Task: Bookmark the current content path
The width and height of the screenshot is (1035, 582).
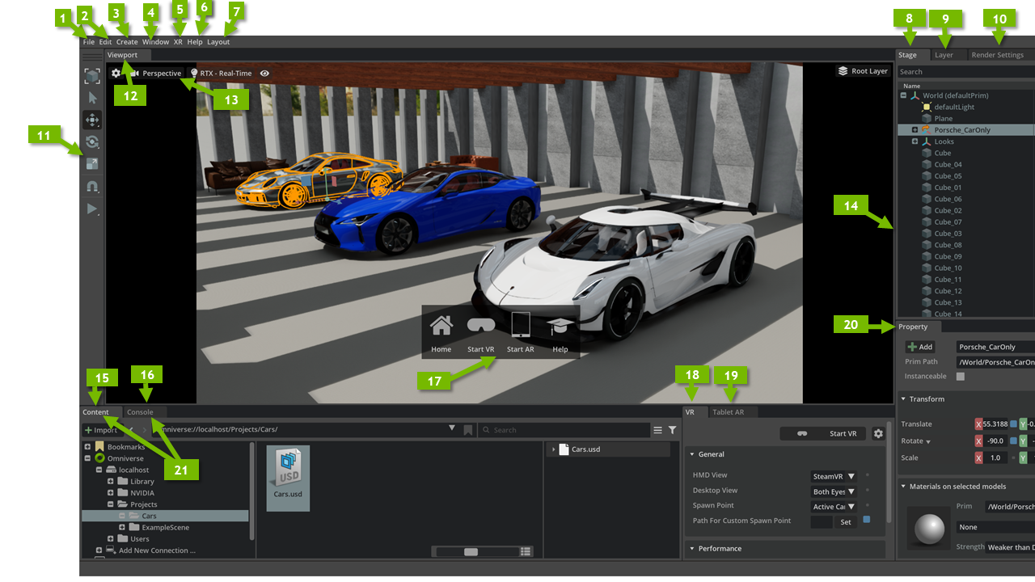Action: (x=467, y=430)
